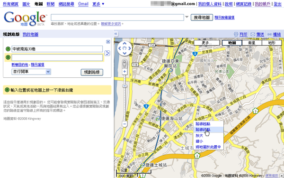Zoom in with the plus button
Image resolution: width=284 pixels, height=178 pixels.
point(124,72)
